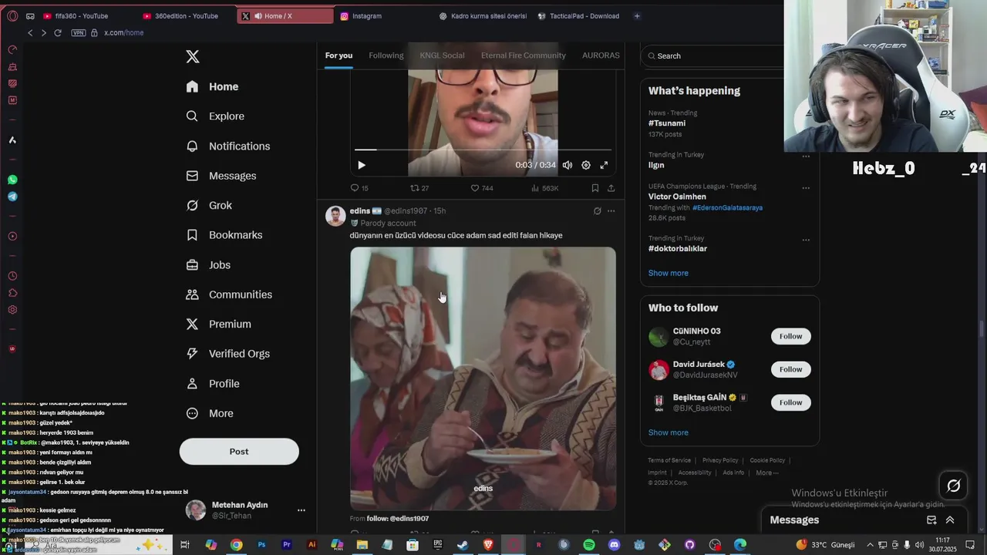Image resolution: width=987 pixels, height=555 pixels.
Task: Like the video post with 744 likes
Action: point(482,188)
